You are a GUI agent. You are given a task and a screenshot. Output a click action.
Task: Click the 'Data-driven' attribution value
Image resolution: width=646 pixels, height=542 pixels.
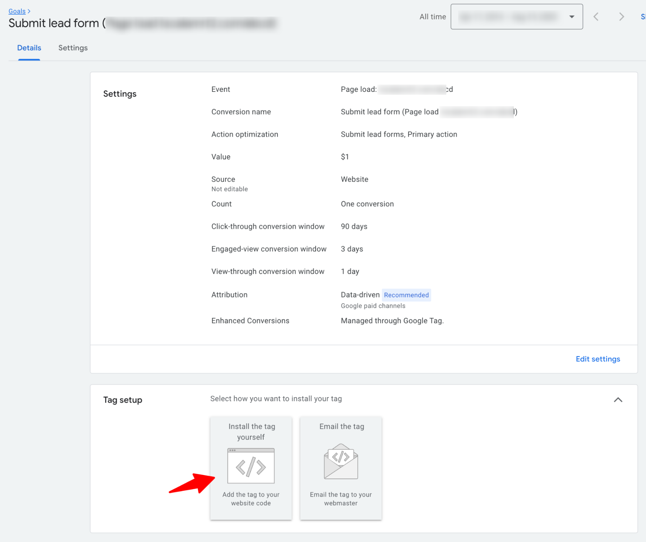click(360, 295)
